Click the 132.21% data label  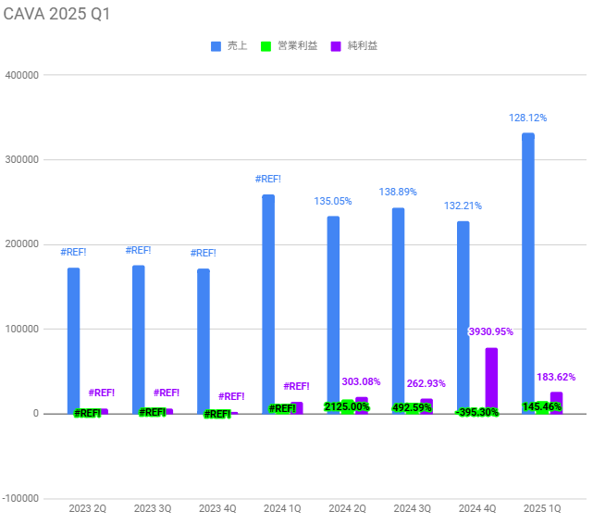pyautogui.click(x=463, y=206)
